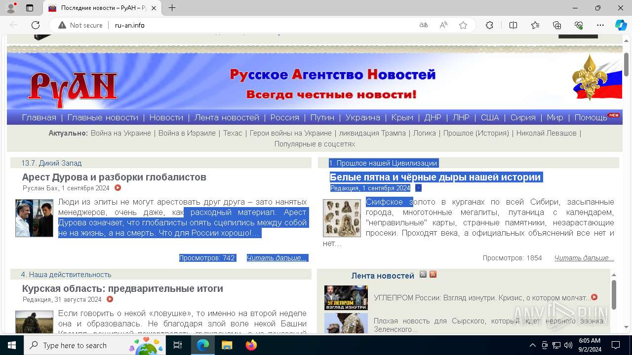Open Лента новостей heading link
This screenshot has width=632, height=355.
(x=383, y=276)
